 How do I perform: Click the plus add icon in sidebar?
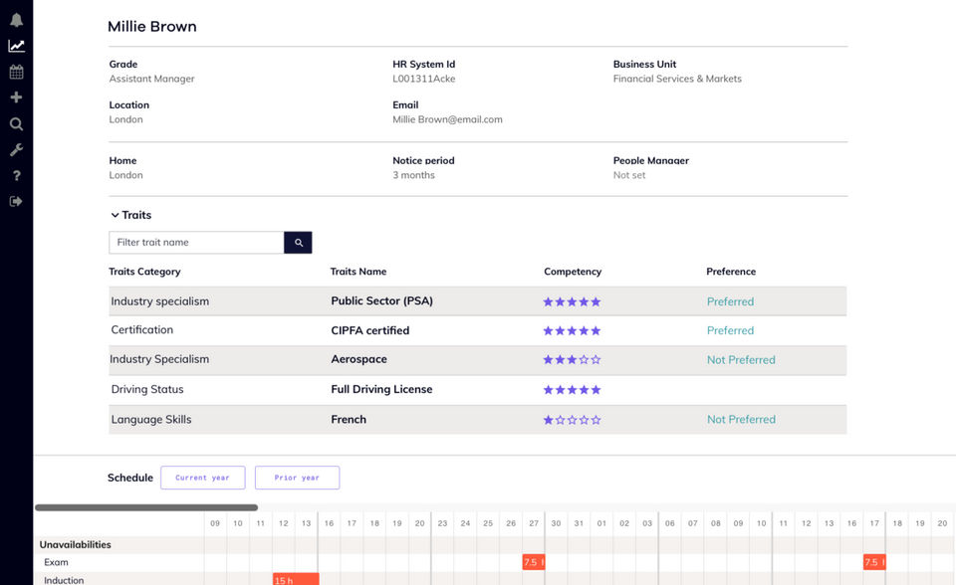(x=16, y=97)
